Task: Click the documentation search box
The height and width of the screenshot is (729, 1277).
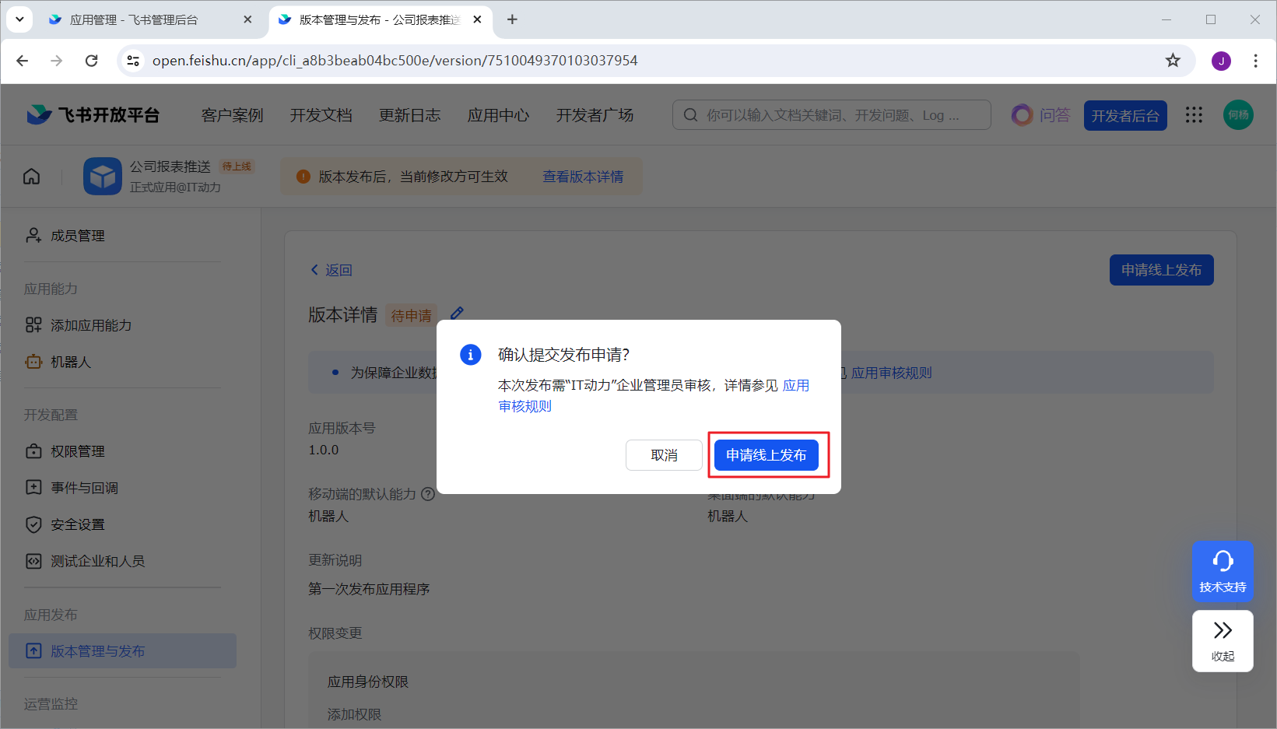Action: pos(831,115)
